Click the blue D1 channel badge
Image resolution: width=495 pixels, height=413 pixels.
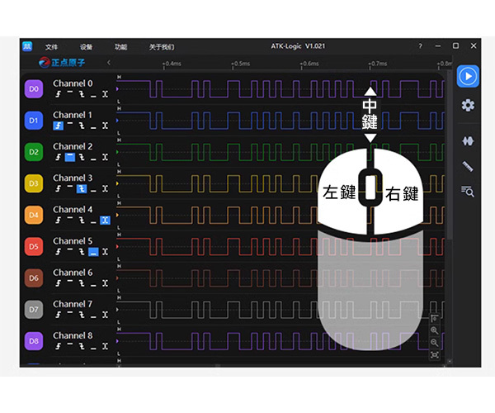point(34,121)
